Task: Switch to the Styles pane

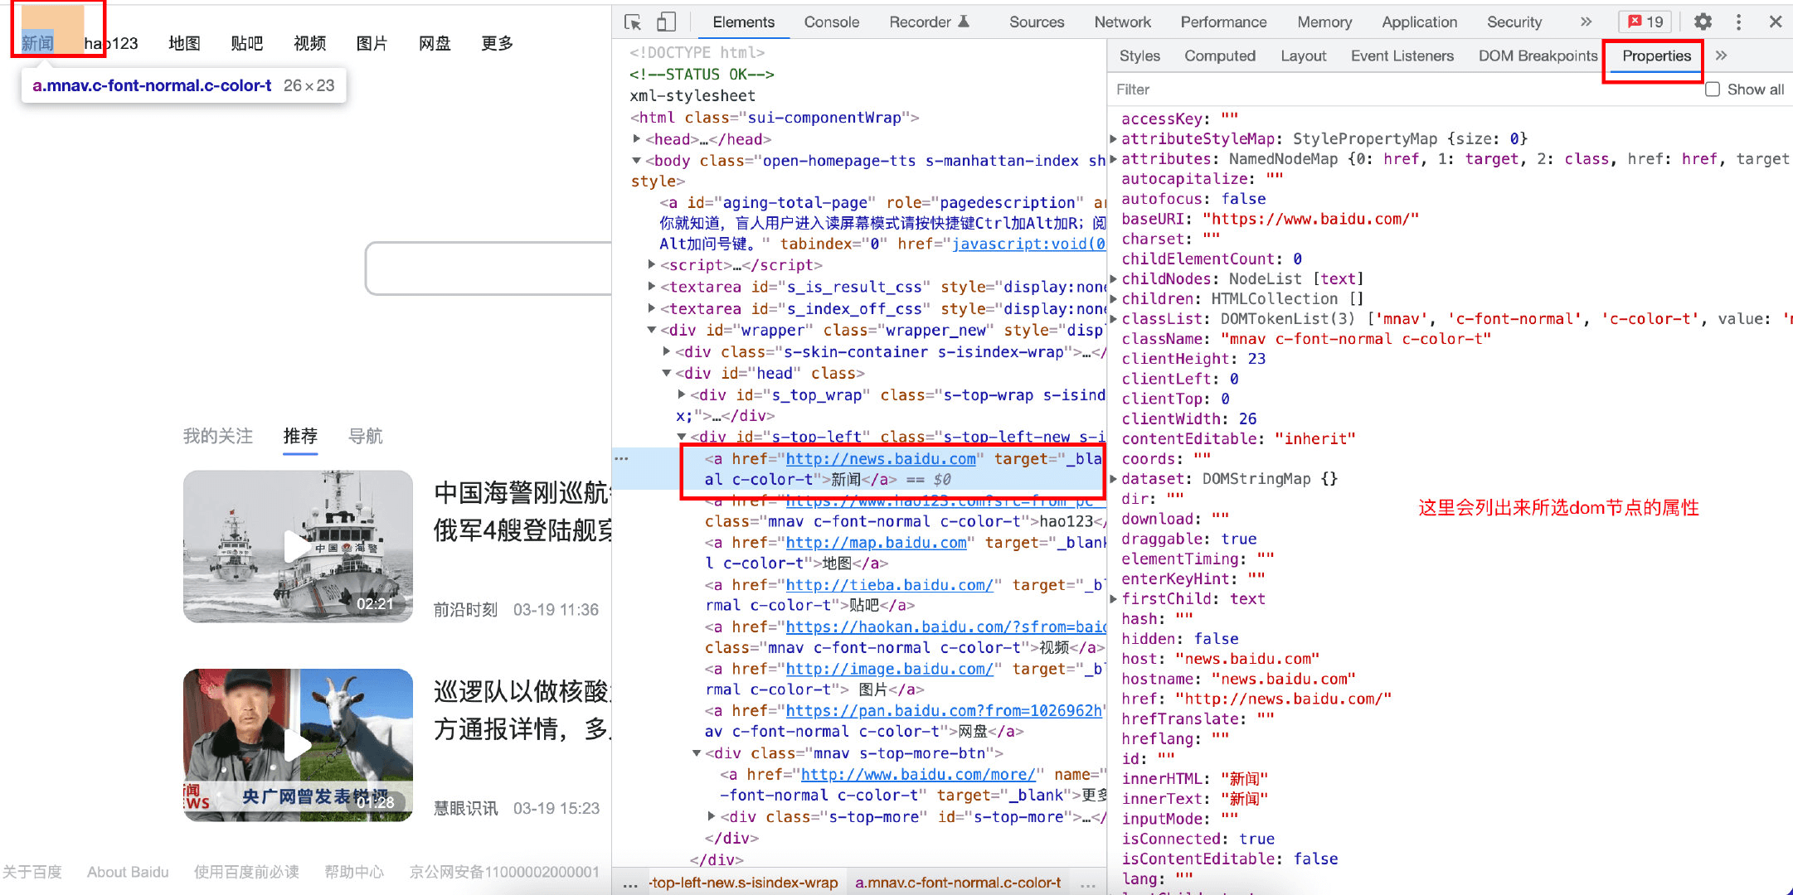Action: (x=1139, y=56)
